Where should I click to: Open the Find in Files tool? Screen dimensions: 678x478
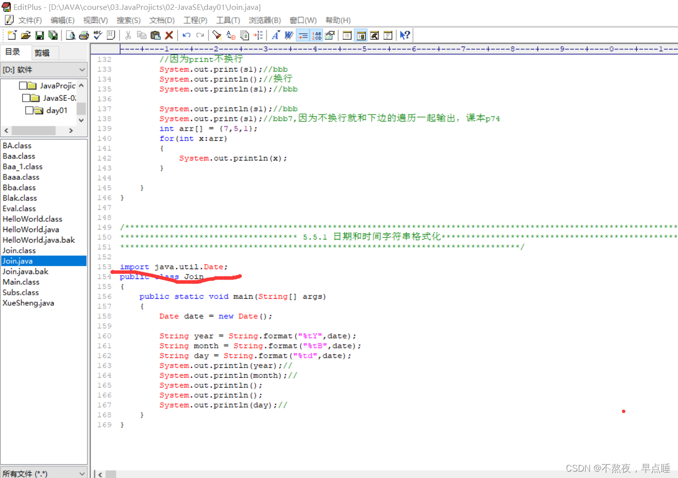point(245,35)
